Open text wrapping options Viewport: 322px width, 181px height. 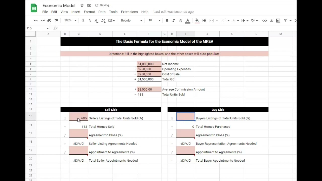(245, 21)
